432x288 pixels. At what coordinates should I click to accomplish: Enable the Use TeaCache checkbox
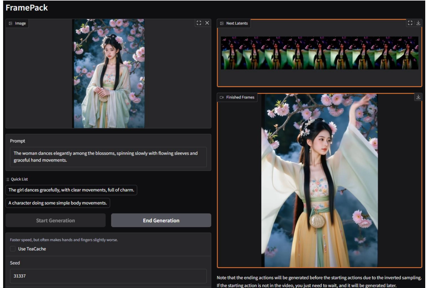[12, 249]
